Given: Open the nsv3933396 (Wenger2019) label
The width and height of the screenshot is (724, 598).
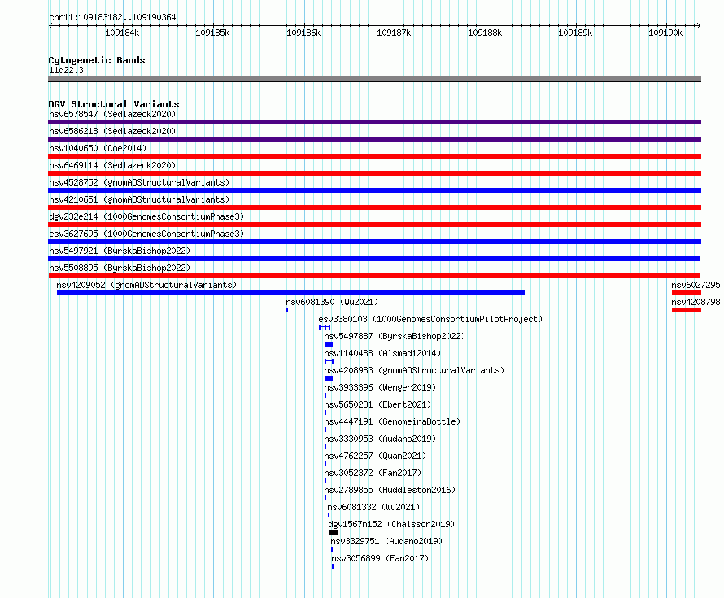Looking at the screenshot, I should [380, 387].
